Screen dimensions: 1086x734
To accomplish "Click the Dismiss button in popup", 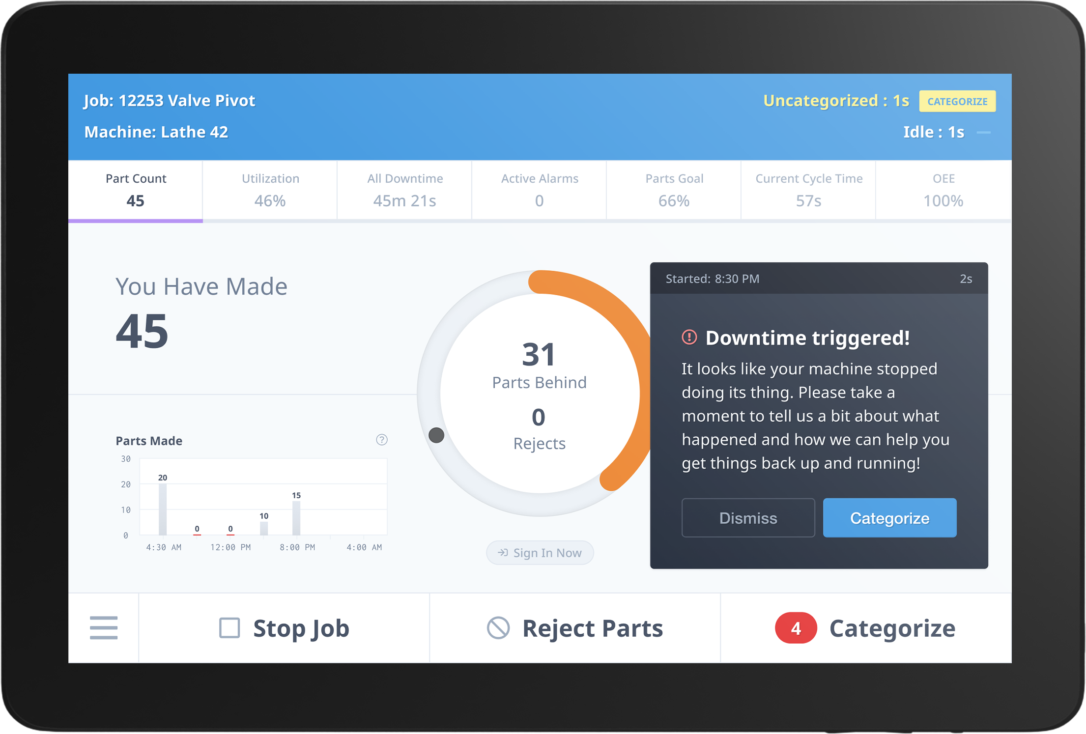I will click(x=746, y=517).
